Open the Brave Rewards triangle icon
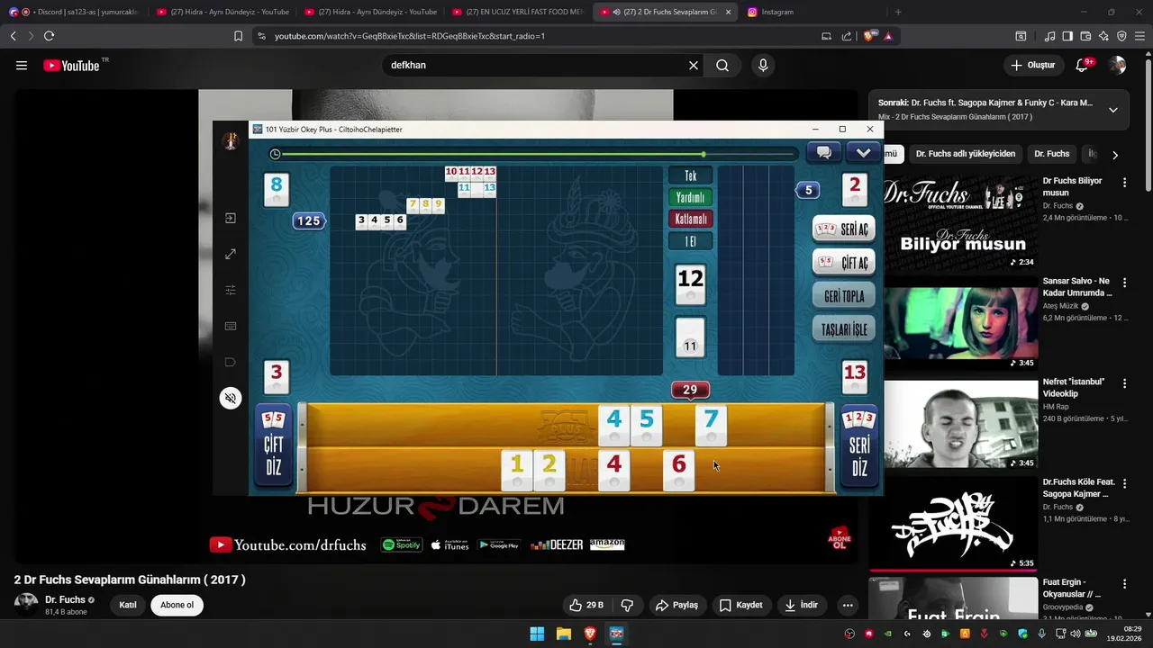 tap(888, 36)
